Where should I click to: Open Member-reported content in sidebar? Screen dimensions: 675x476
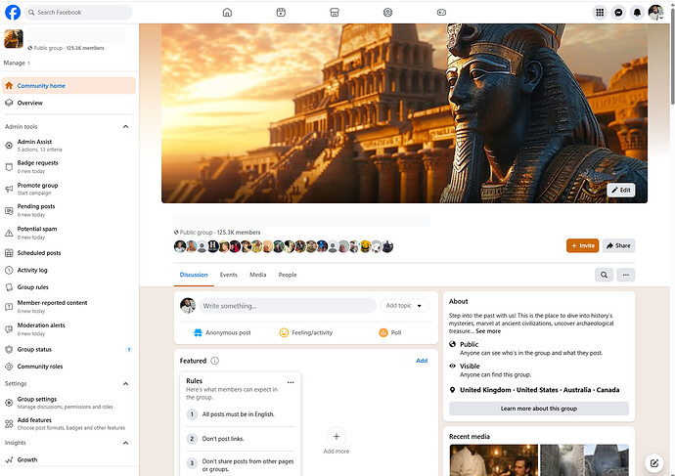(52, 303)
